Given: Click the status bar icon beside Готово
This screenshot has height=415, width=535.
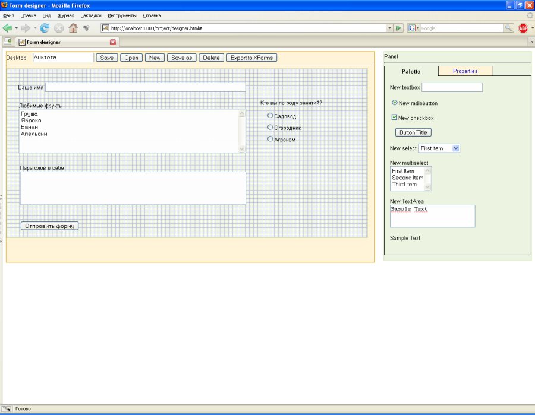Looking at the screenshot, I should [x=7, y=408].
